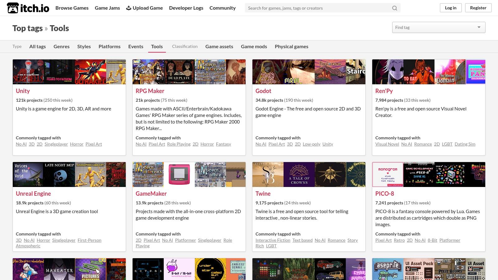Click 8-Bit tag under PICO-8
Image resolution: width=498 pixels, height=280 pixels.
click(432, 240)
